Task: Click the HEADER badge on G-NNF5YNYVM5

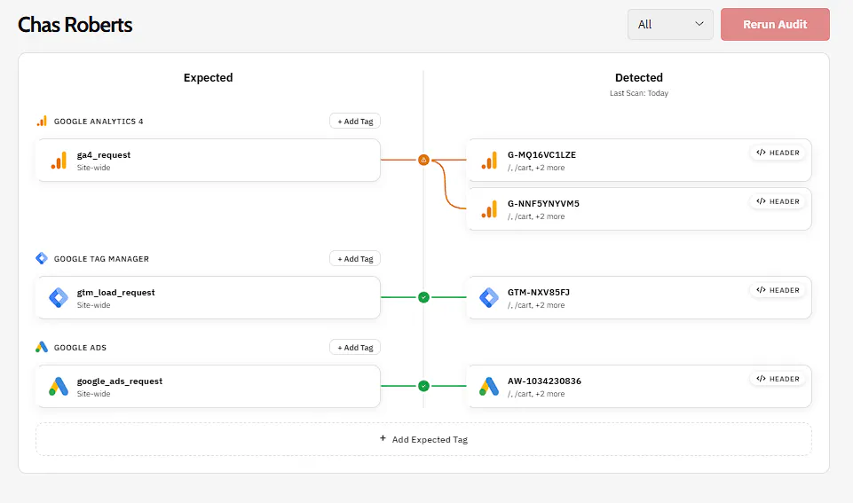Action: click(778, 201)
